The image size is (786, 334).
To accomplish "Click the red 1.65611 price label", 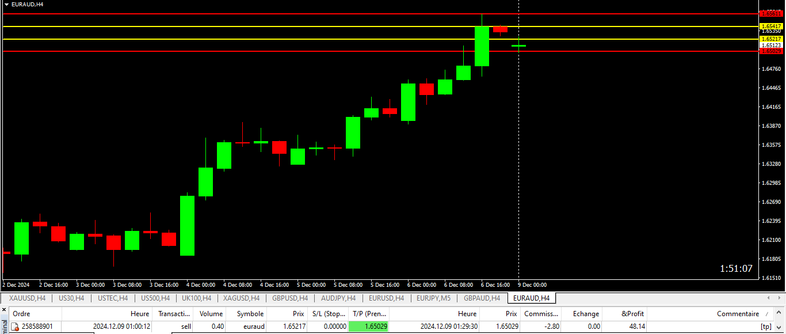I will [x=771, y=13].
